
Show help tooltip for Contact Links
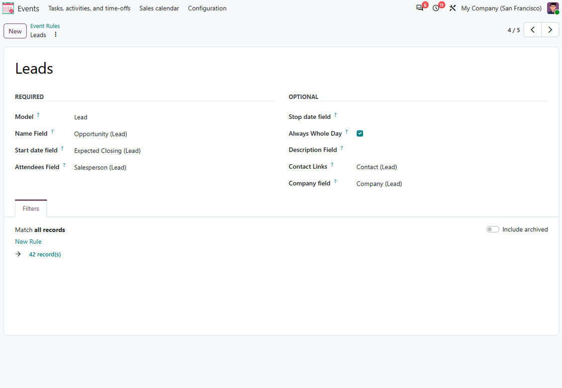click(x=332, y=165)
